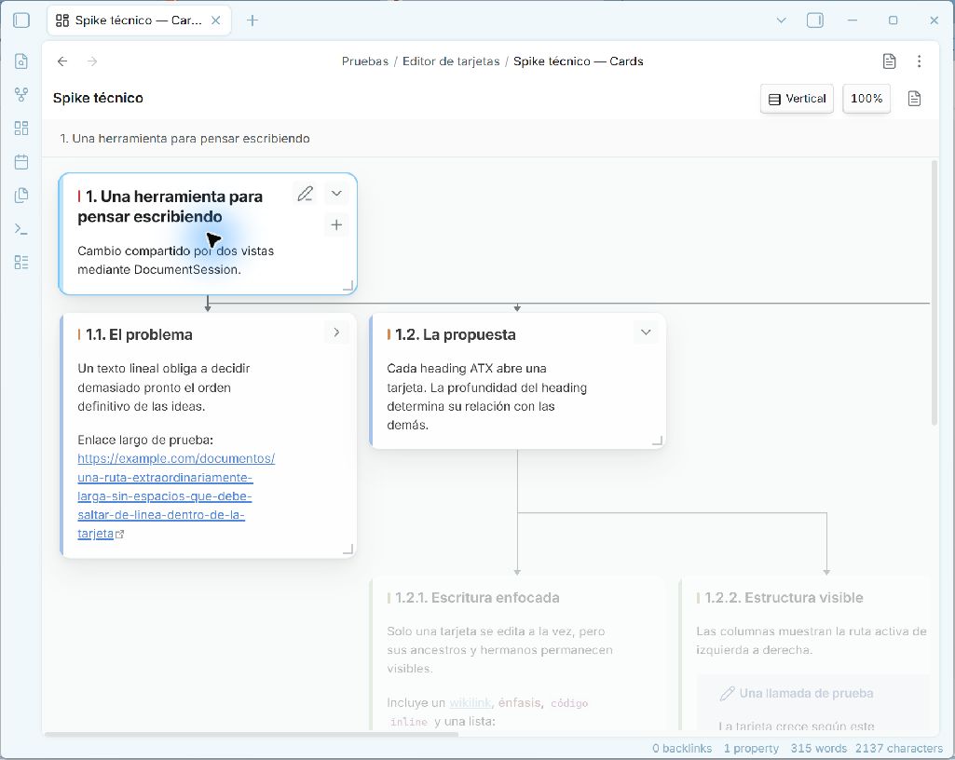
Task: Go to Editor de tarjetas breadcrumb
Action: pyautogui.click(x=451, y=61)
